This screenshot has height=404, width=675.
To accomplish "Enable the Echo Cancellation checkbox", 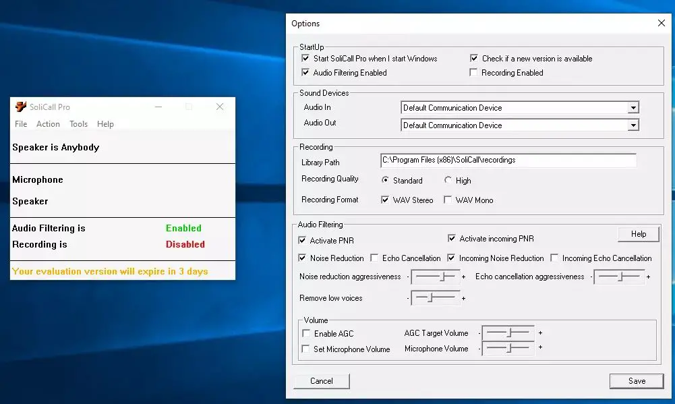I will [x=374, y=258].
